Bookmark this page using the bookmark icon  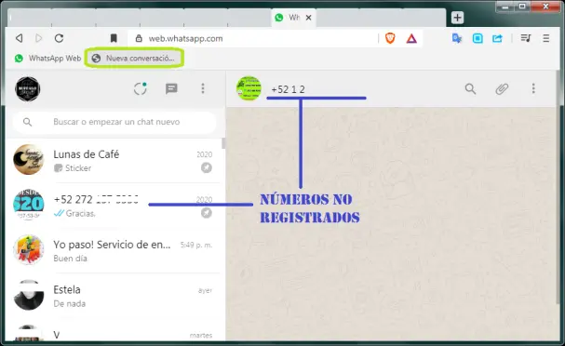pyautogui.click(x=114, y=38)
